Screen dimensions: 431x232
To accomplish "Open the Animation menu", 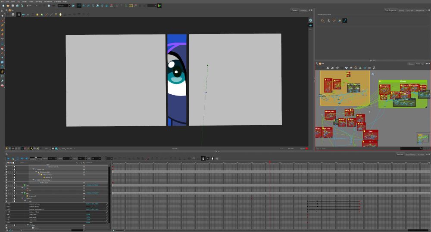I will pyautogui.click(x=48, y=2).
